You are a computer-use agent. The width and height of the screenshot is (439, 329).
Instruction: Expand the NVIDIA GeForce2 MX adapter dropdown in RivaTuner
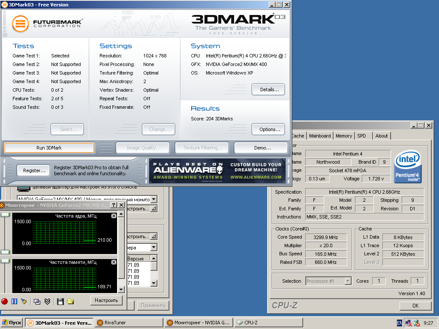[x=154, y=200]
